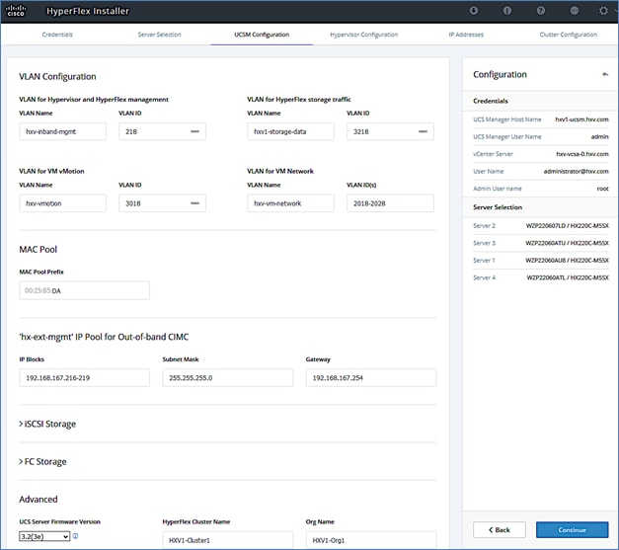
Task: Go to Server Selection tab
Action: coord(160,35)
